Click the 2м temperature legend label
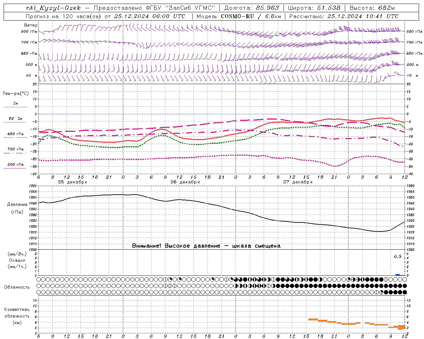This screenshot has width=424, height=339. pos(16,103)
